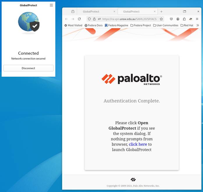Viewport: 203px width, 192px height.
Task: Bookmark this page with the star icon
Action: [161, 19]
